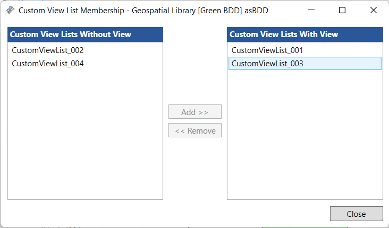Select CustomViewList_004 in the Without View list

48,64
